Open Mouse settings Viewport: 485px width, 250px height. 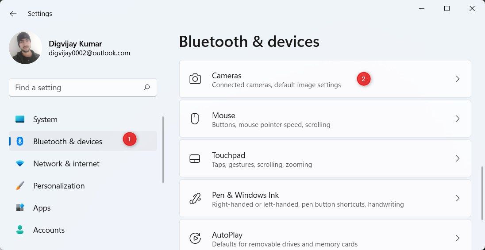tap(325, 119)
